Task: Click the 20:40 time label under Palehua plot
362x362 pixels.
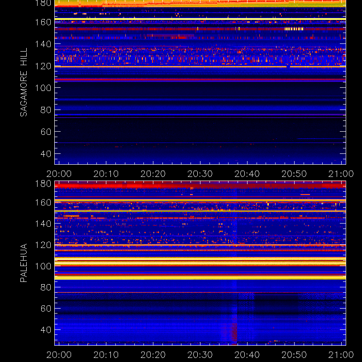Action: coord(247,355)
